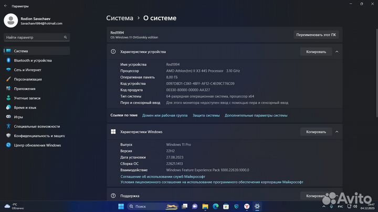
Task: Open Rodion Savachaev account avatar
Action: 11,20
